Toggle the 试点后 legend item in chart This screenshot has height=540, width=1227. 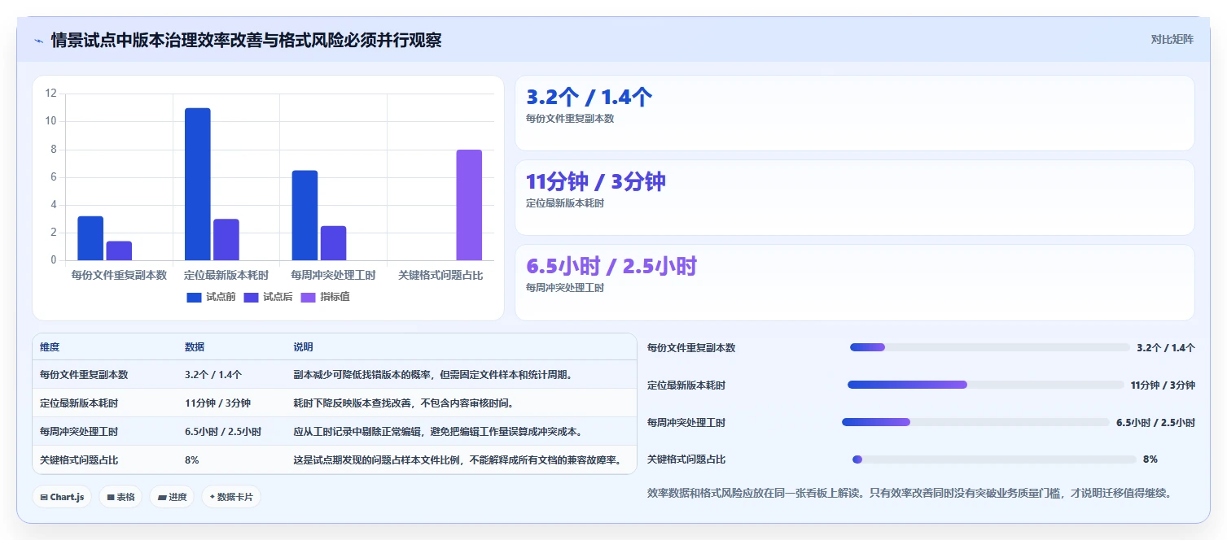[x=268, y=297]
